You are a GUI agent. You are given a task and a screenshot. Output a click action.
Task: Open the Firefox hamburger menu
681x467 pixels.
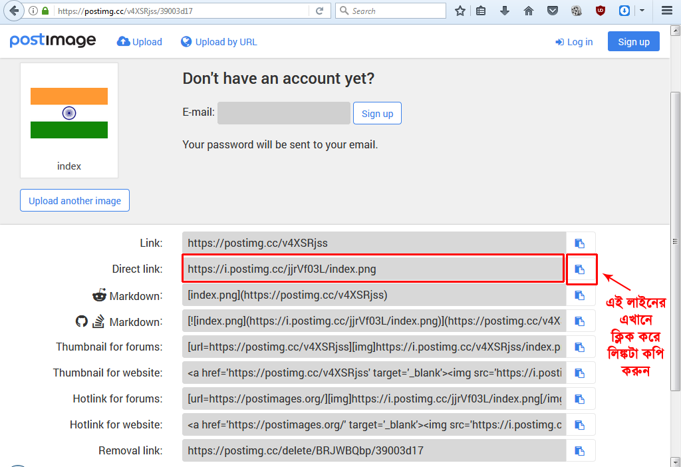[x=667, y=11]
